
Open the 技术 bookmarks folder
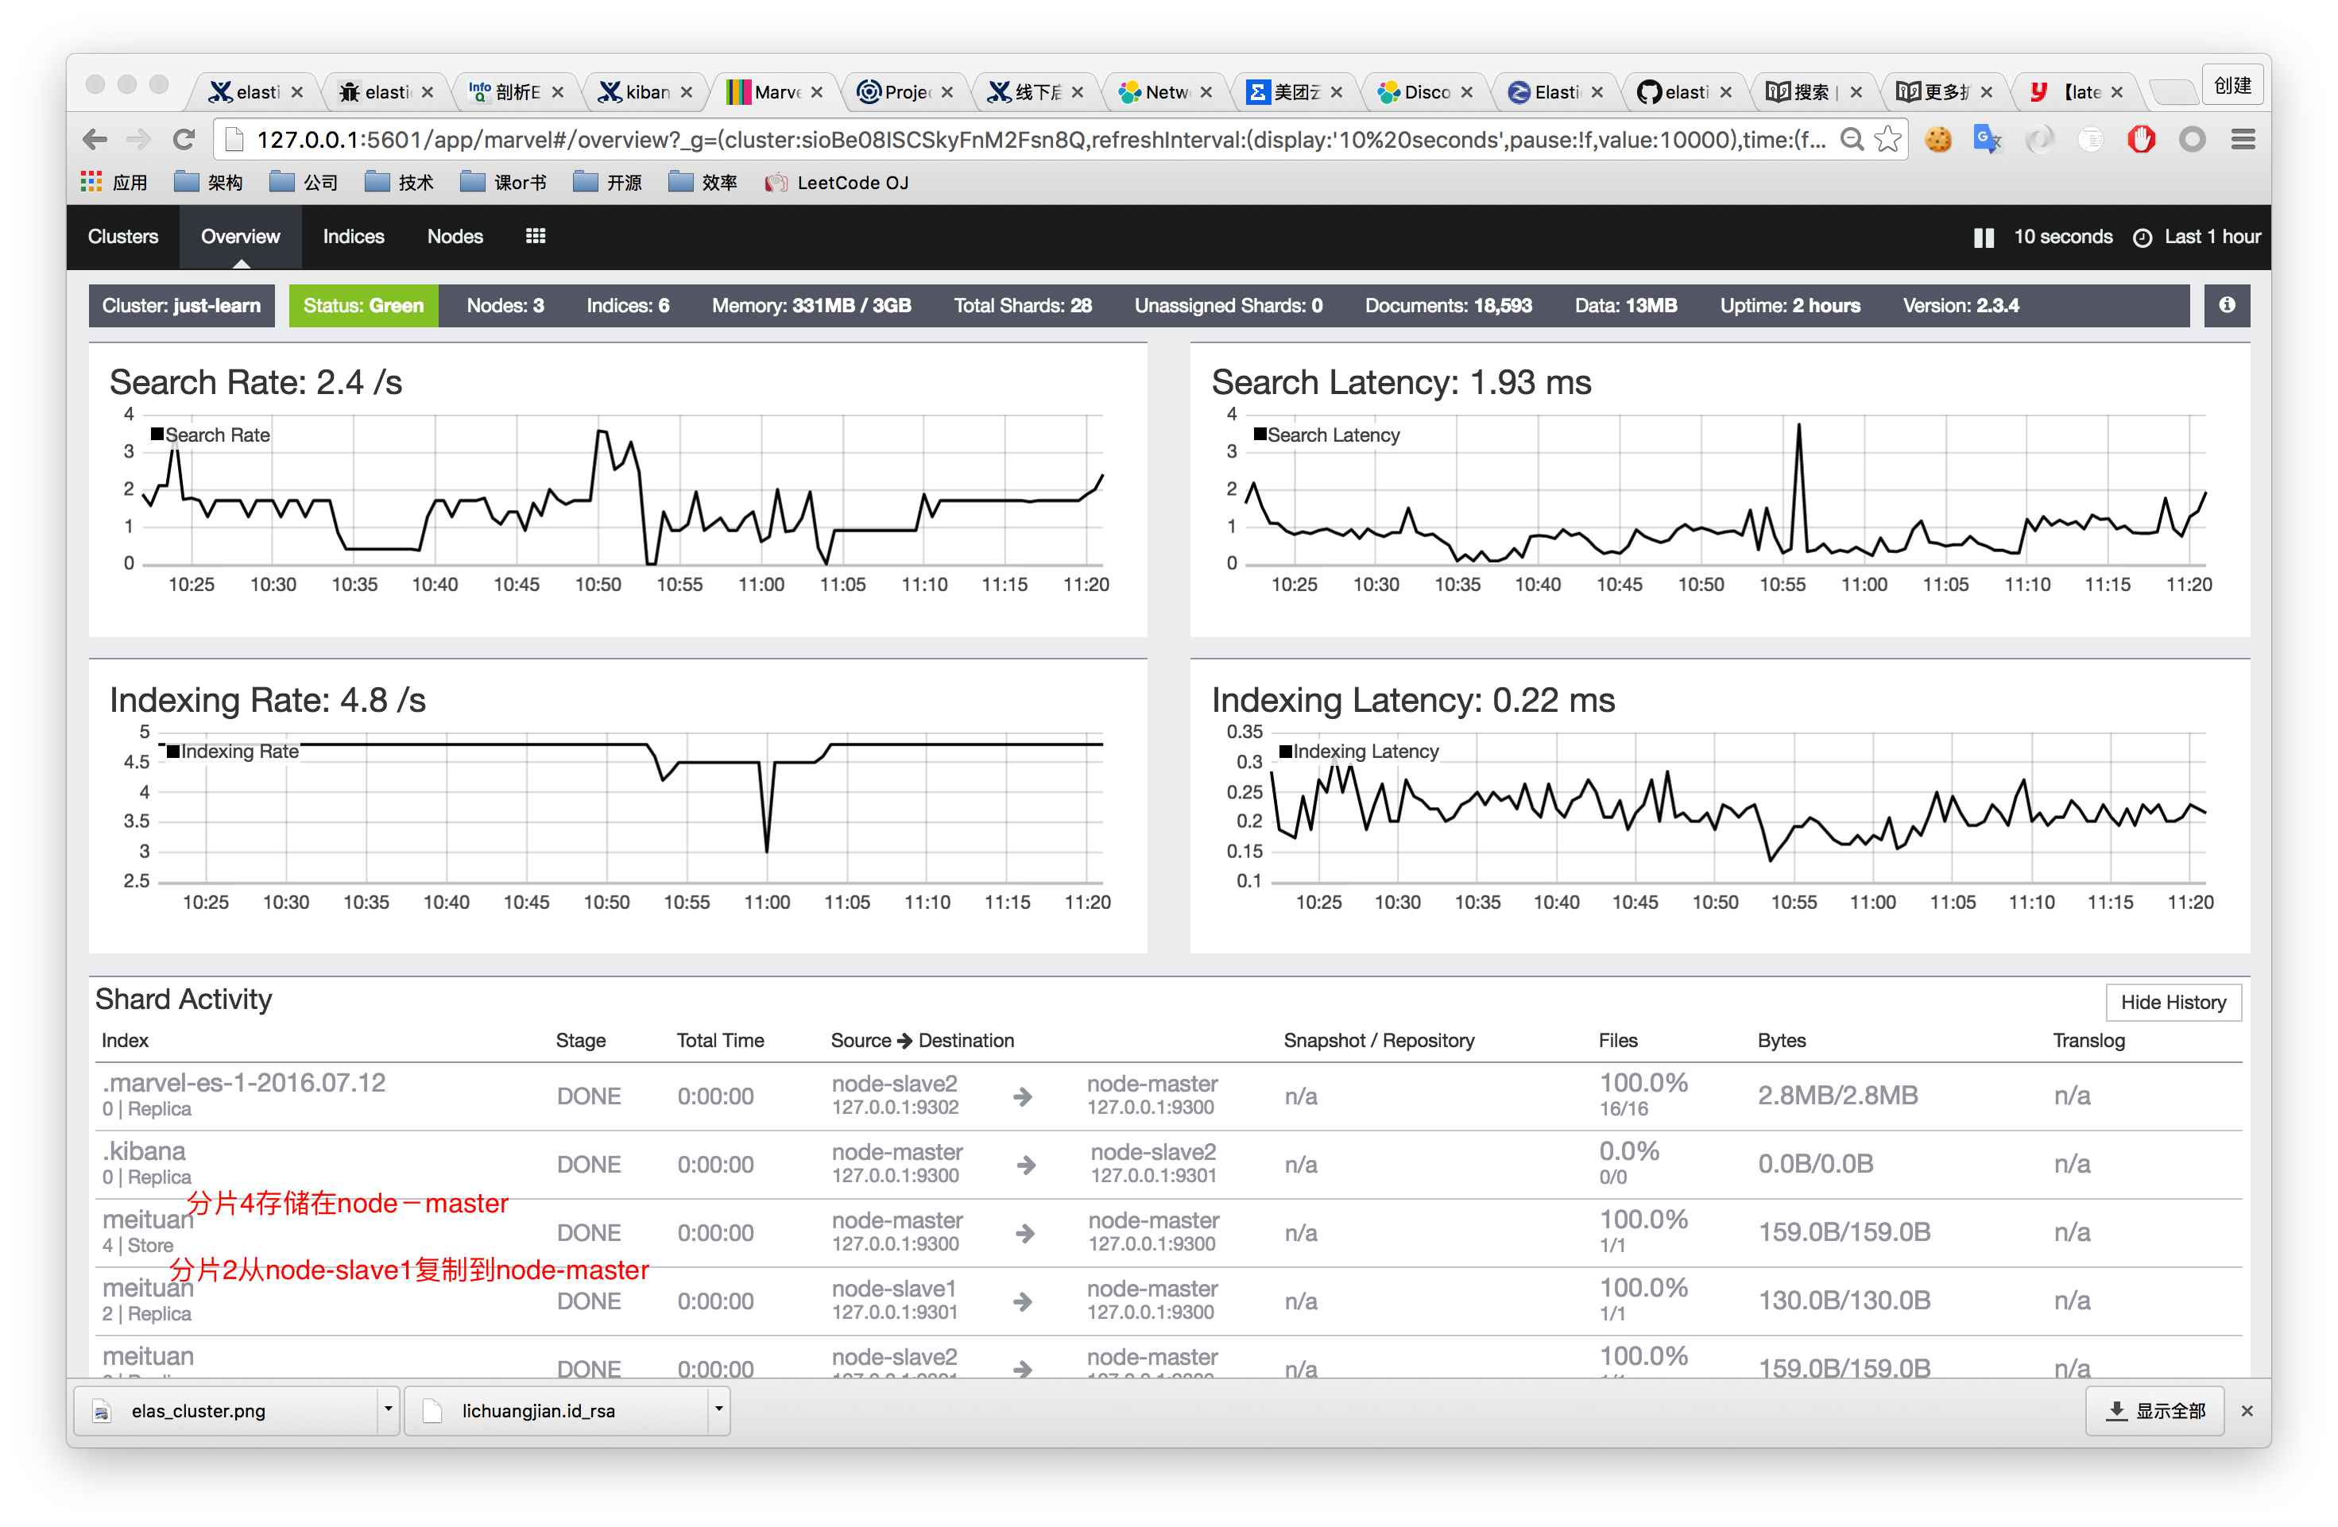(399, 183)
